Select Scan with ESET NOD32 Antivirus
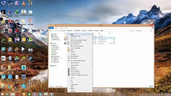The width and height of the screenshot is (171, 96). [x=80, y=61]
